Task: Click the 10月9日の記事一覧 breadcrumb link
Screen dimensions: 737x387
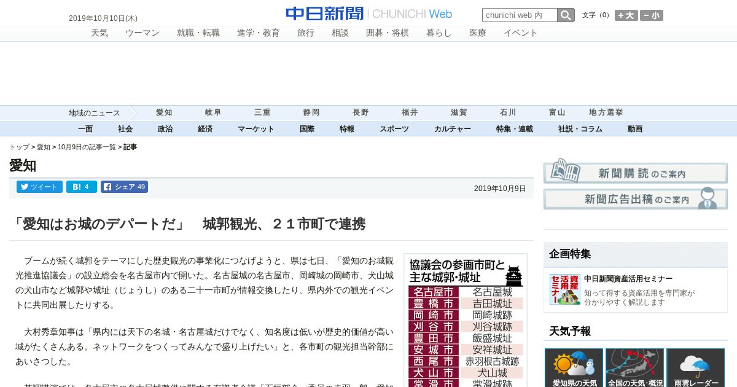Action: pos(87,147)
